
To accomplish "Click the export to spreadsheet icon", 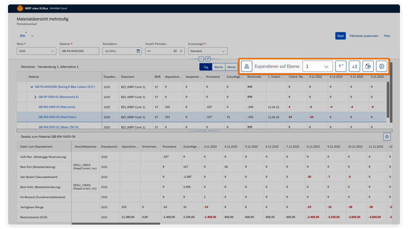I will [368, 66].
